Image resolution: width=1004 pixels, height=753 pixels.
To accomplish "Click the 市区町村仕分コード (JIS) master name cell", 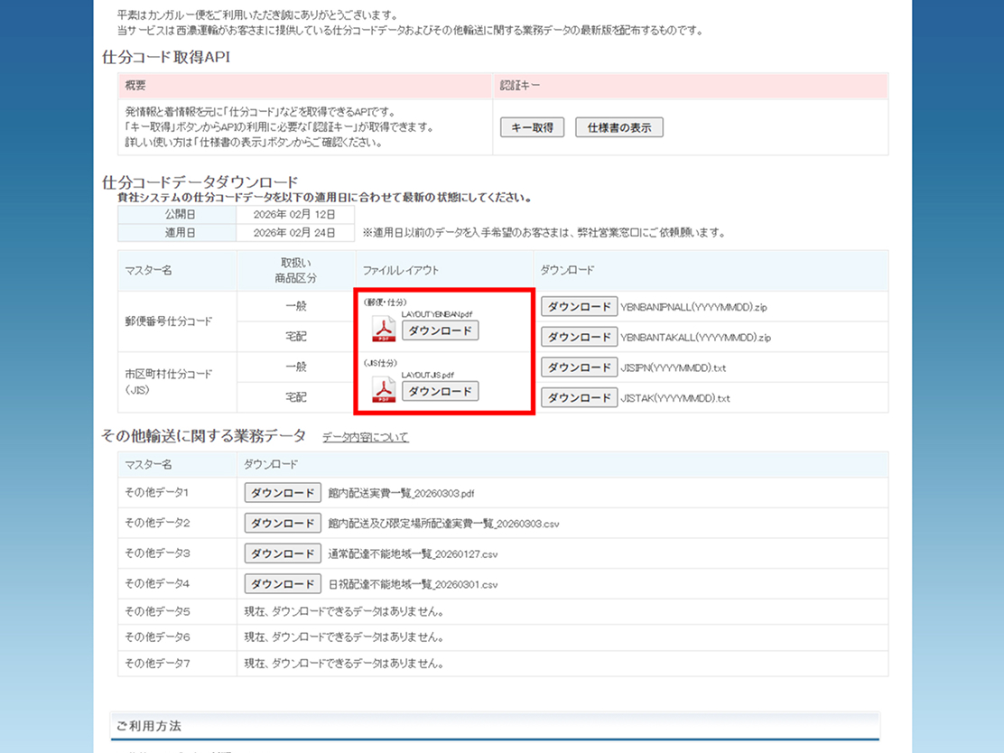I will (x=177, y=382).
